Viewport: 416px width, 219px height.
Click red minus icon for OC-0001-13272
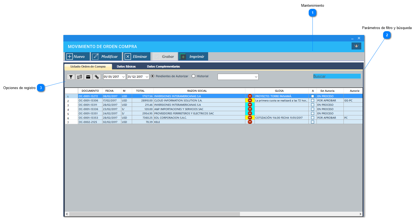click(250, 96)
